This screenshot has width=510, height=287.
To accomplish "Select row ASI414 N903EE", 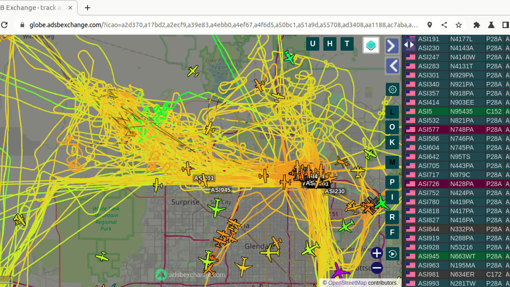I will click(x=457, y=102).
